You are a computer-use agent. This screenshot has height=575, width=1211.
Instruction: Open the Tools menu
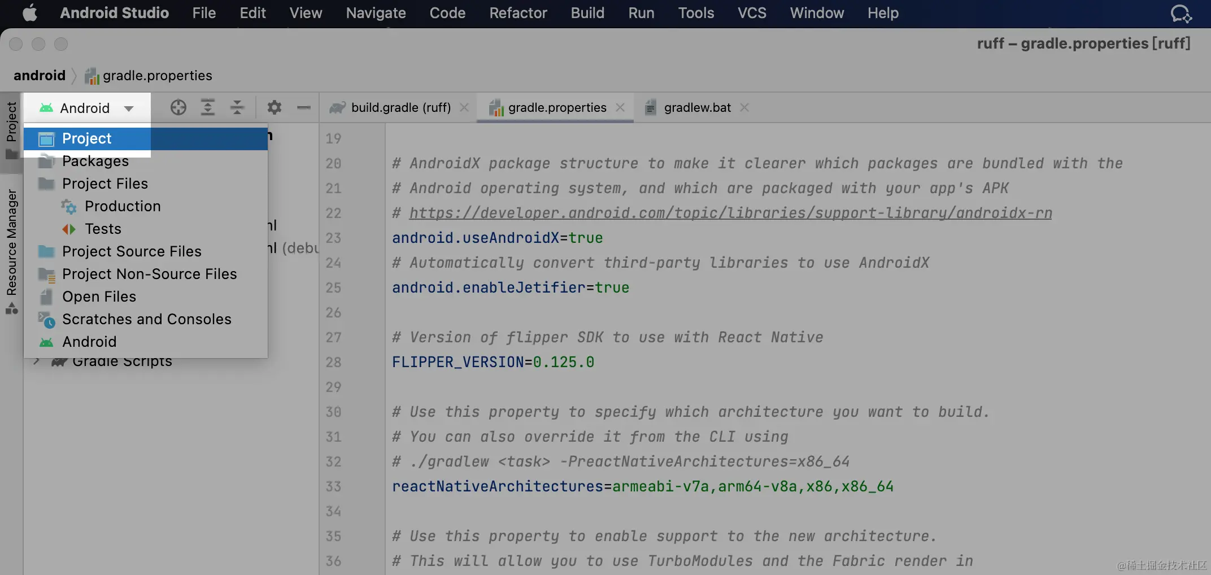coord(696,13)
